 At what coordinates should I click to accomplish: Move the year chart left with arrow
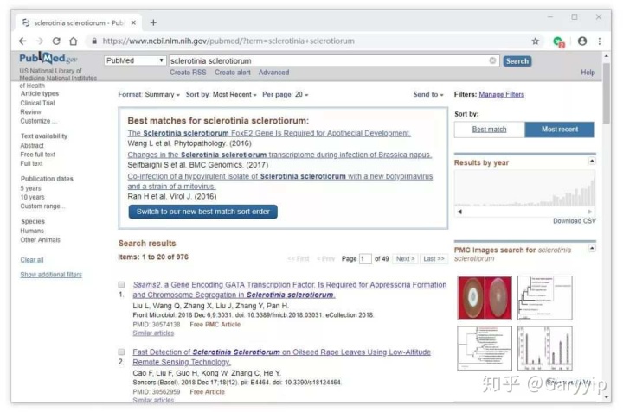[459, 212]
